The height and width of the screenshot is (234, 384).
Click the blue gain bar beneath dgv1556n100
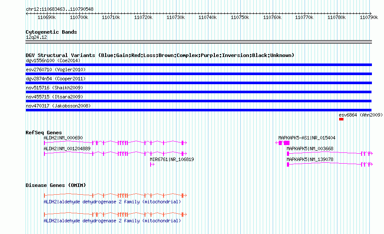pyautogui.click(x=198, y=65)
